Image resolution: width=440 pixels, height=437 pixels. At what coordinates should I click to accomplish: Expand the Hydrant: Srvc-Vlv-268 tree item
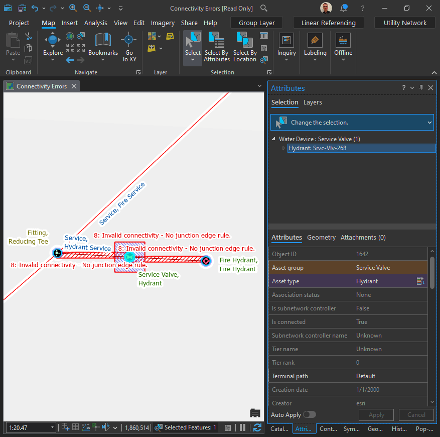[283, 148]
